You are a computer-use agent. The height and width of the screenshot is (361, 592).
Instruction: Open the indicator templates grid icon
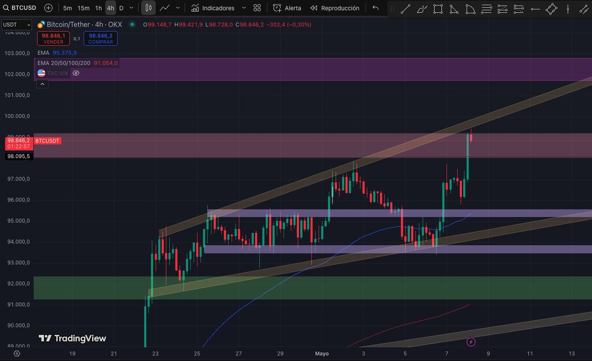257,8
